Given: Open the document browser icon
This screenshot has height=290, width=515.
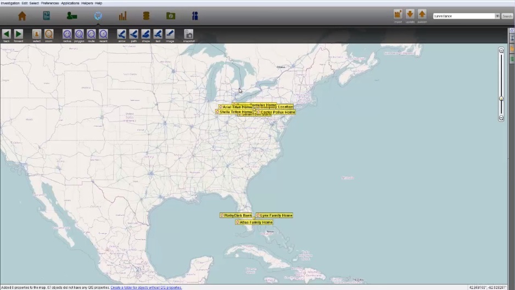Looking at the screenshot, I should click(46, 15).
